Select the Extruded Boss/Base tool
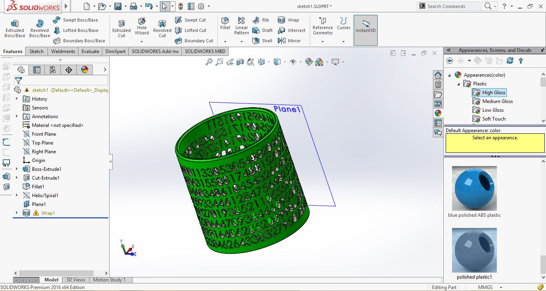 [x=15, y=29]
